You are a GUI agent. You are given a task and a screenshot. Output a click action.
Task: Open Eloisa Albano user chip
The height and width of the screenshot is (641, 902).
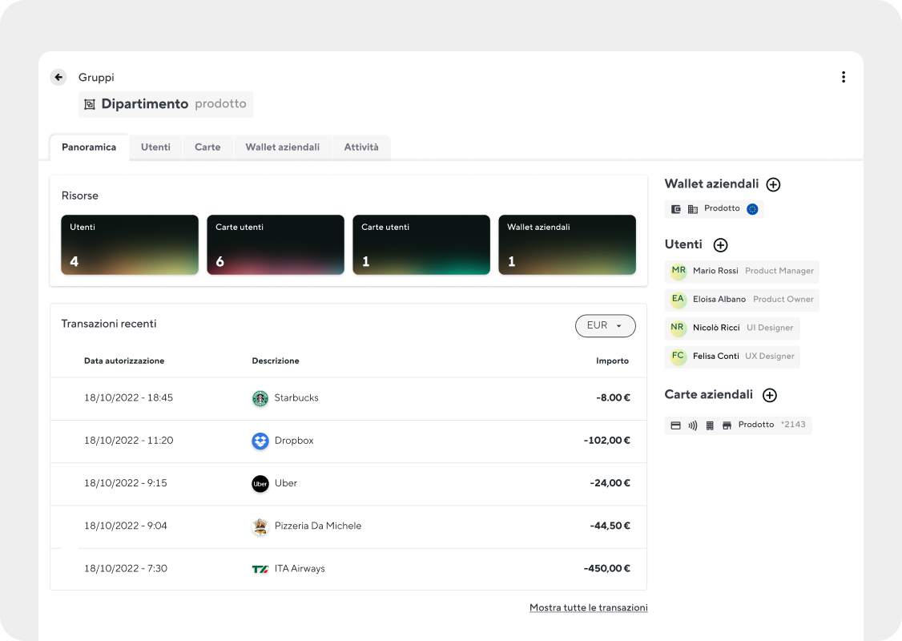[742, 300]
